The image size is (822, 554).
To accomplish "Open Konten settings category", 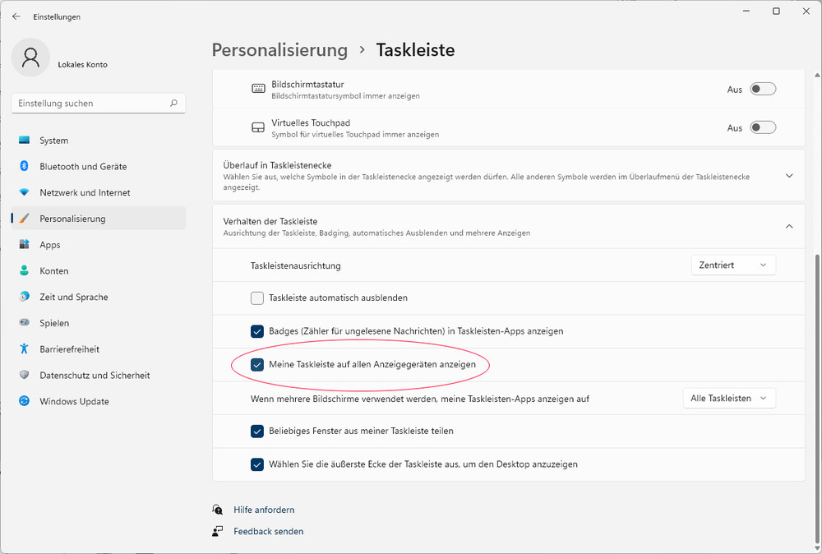I will 99,271.
